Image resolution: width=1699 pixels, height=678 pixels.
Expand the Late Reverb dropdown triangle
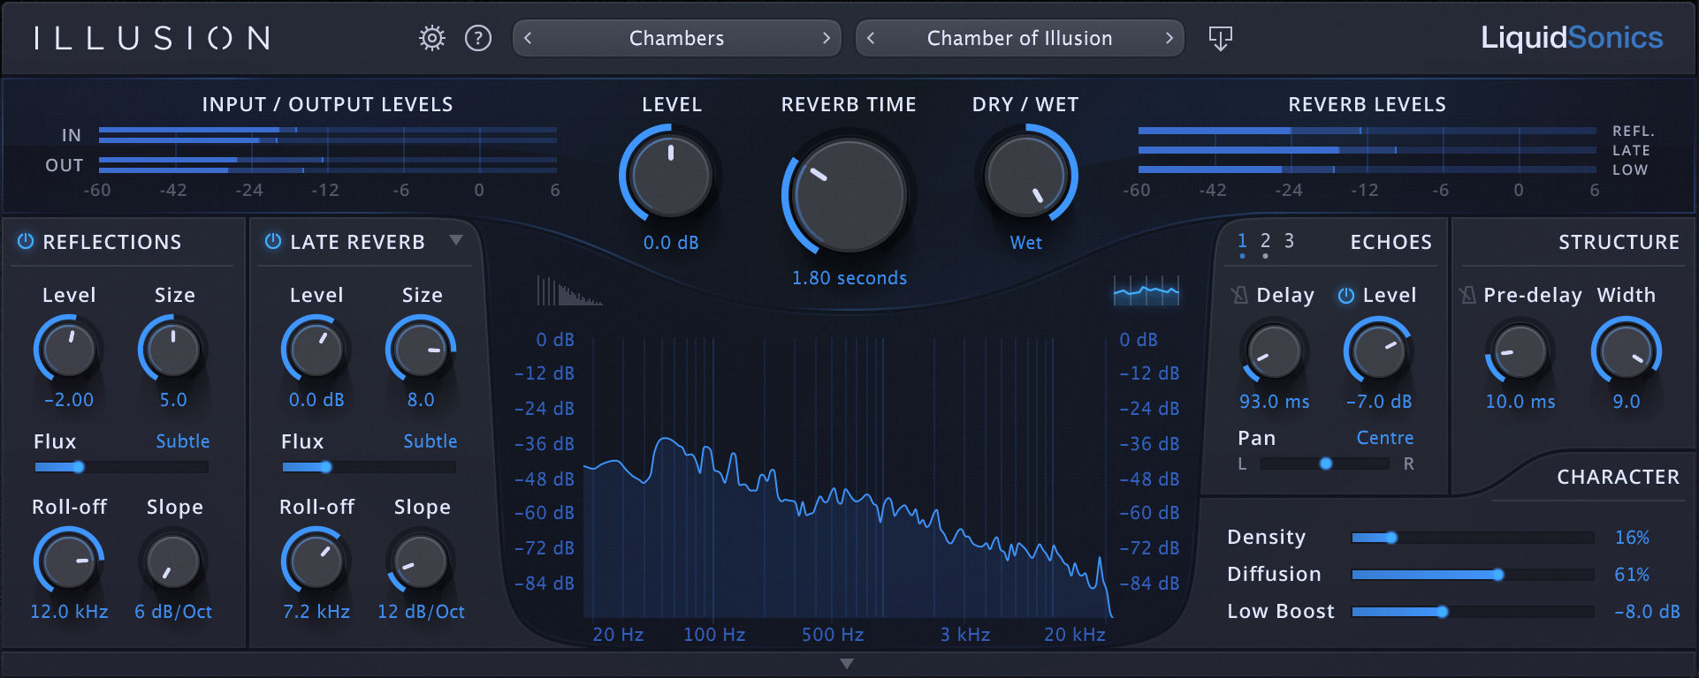point(456,240)
